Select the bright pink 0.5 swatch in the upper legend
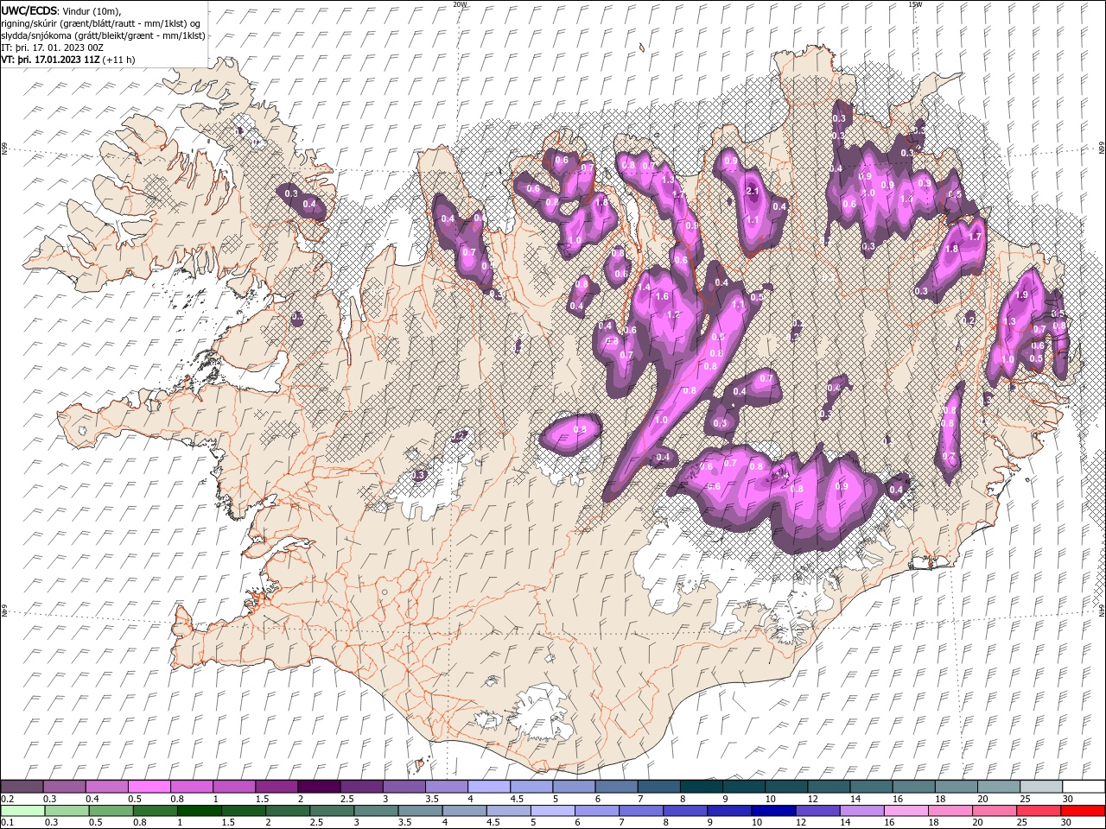Image resolution: width=1106 pixels, height=829 pixels. tap(149, 787)
